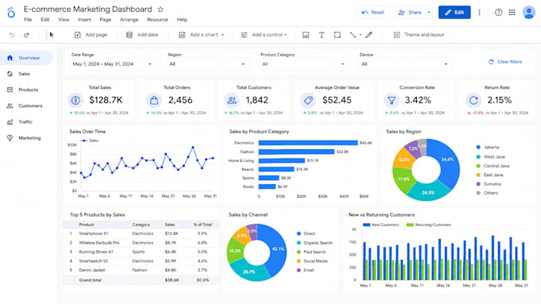The width and height of the screenshot is (541, 304).
Task: Select the pointer selection tool
Action: [52, 35]
